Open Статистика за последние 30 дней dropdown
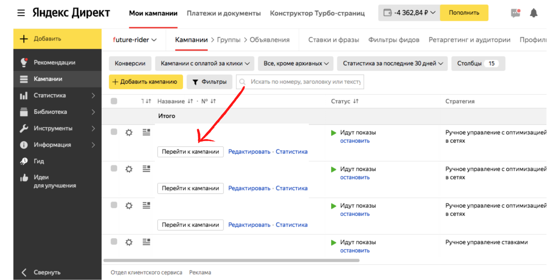Viewport: 560px width, 280px height. click(x=392, y=64)
